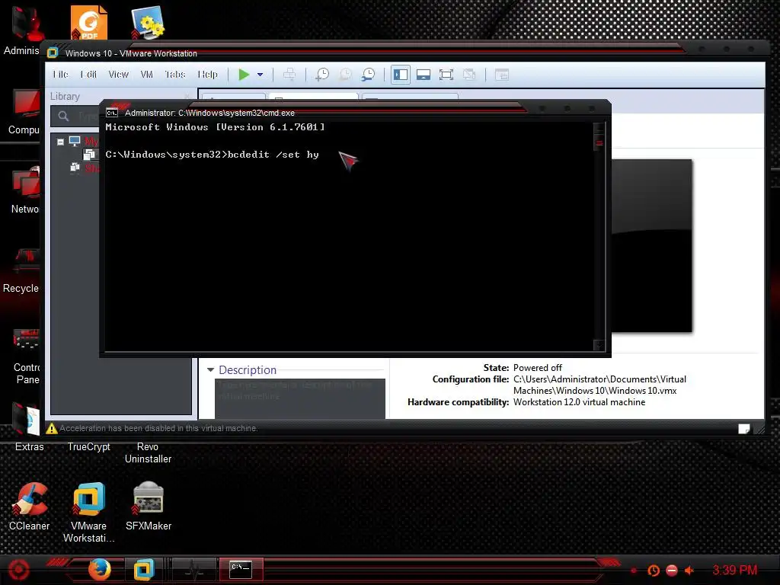The image size is (780, 585).
Task: Click Send Ctrl+Alt+Del toolbar icon
Action: coord(289,75)
